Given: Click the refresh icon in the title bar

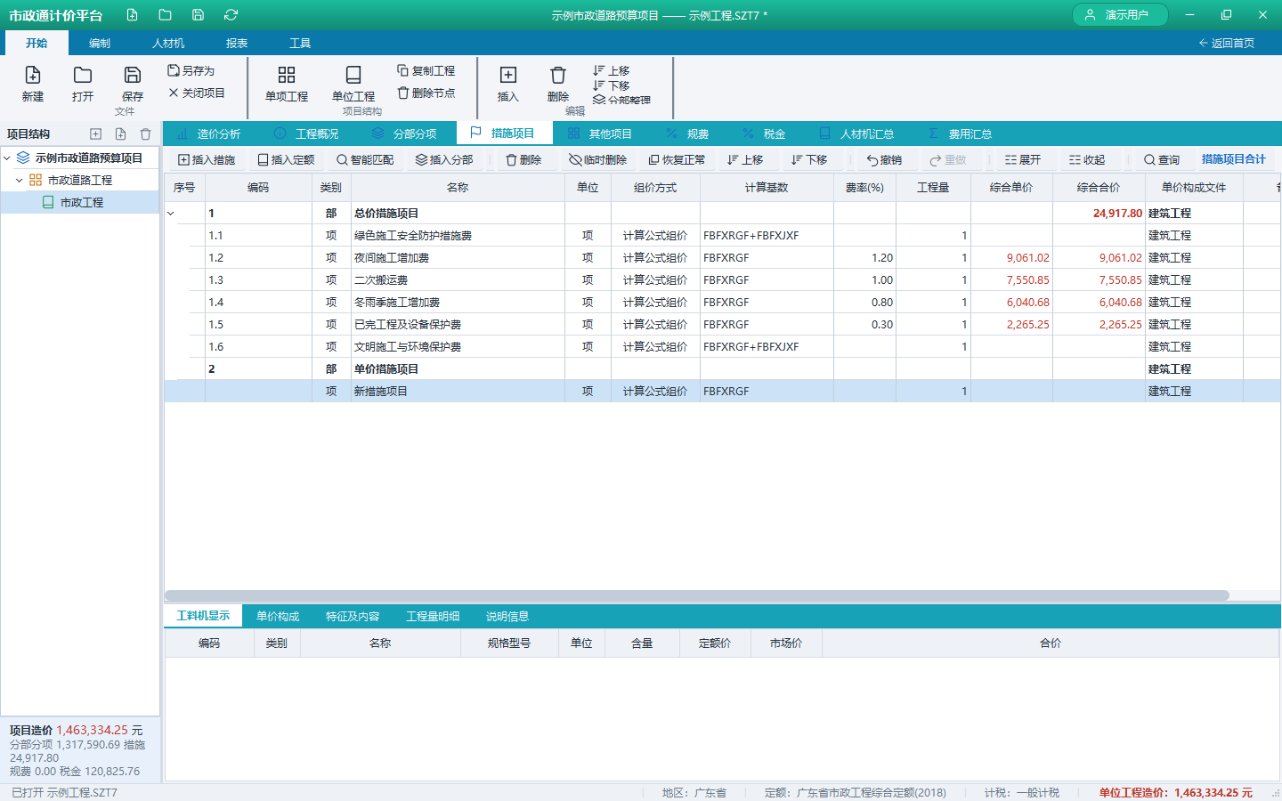Looking at the screenshot, I should tap(231, 15).
